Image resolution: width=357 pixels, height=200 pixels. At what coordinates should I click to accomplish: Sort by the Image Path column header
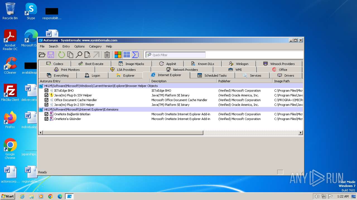coord(288,81)
